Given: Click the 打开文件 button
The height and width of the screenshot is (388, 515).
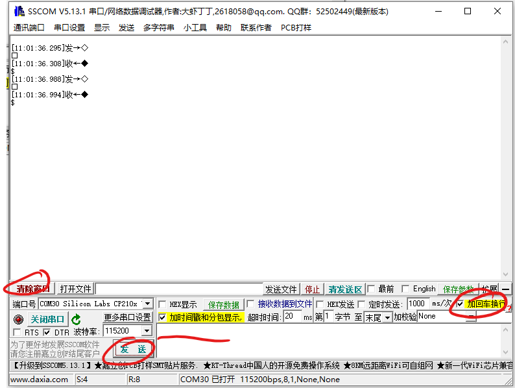Looking at the screenshot, I should pos(75,289).
